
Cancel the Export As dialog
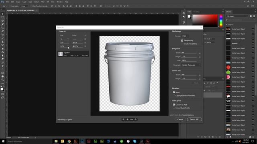(x=180, y=119)
